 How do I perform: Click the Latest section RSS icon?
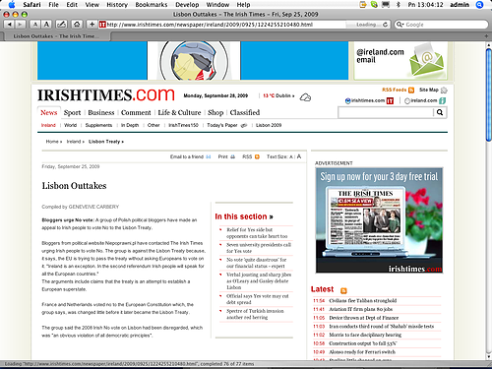coord(343,290)
